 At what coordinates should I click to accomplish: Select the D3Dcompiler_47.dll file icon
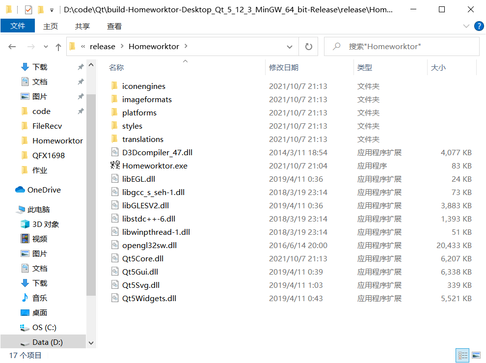point(115,152)
